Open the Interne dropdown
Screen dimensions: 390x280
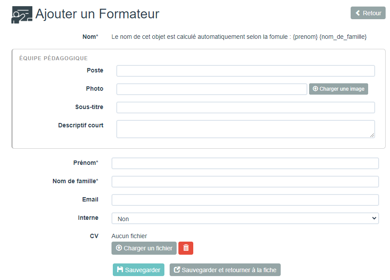click(x=245, y=219)
